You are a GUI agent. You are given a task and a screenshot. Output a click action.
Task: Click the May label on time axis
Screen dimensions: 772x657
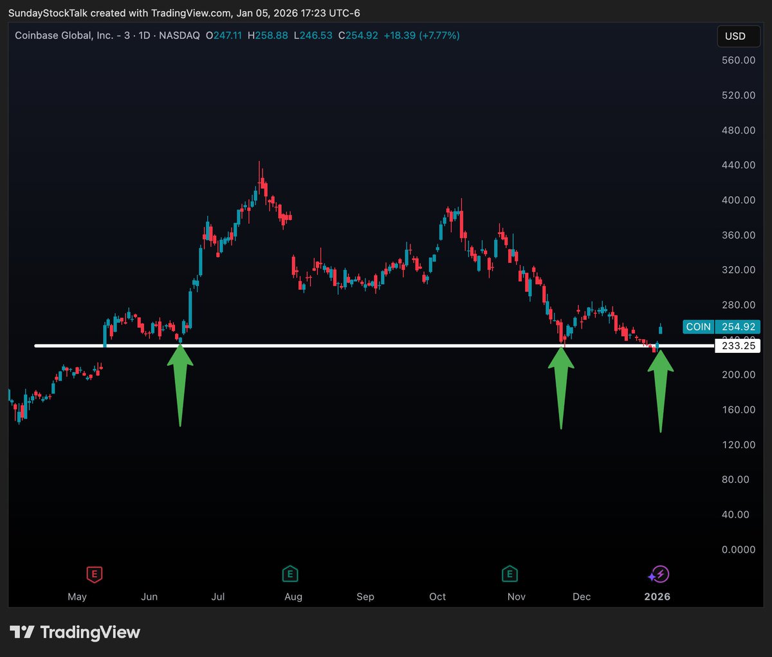(x=77, y=597)
